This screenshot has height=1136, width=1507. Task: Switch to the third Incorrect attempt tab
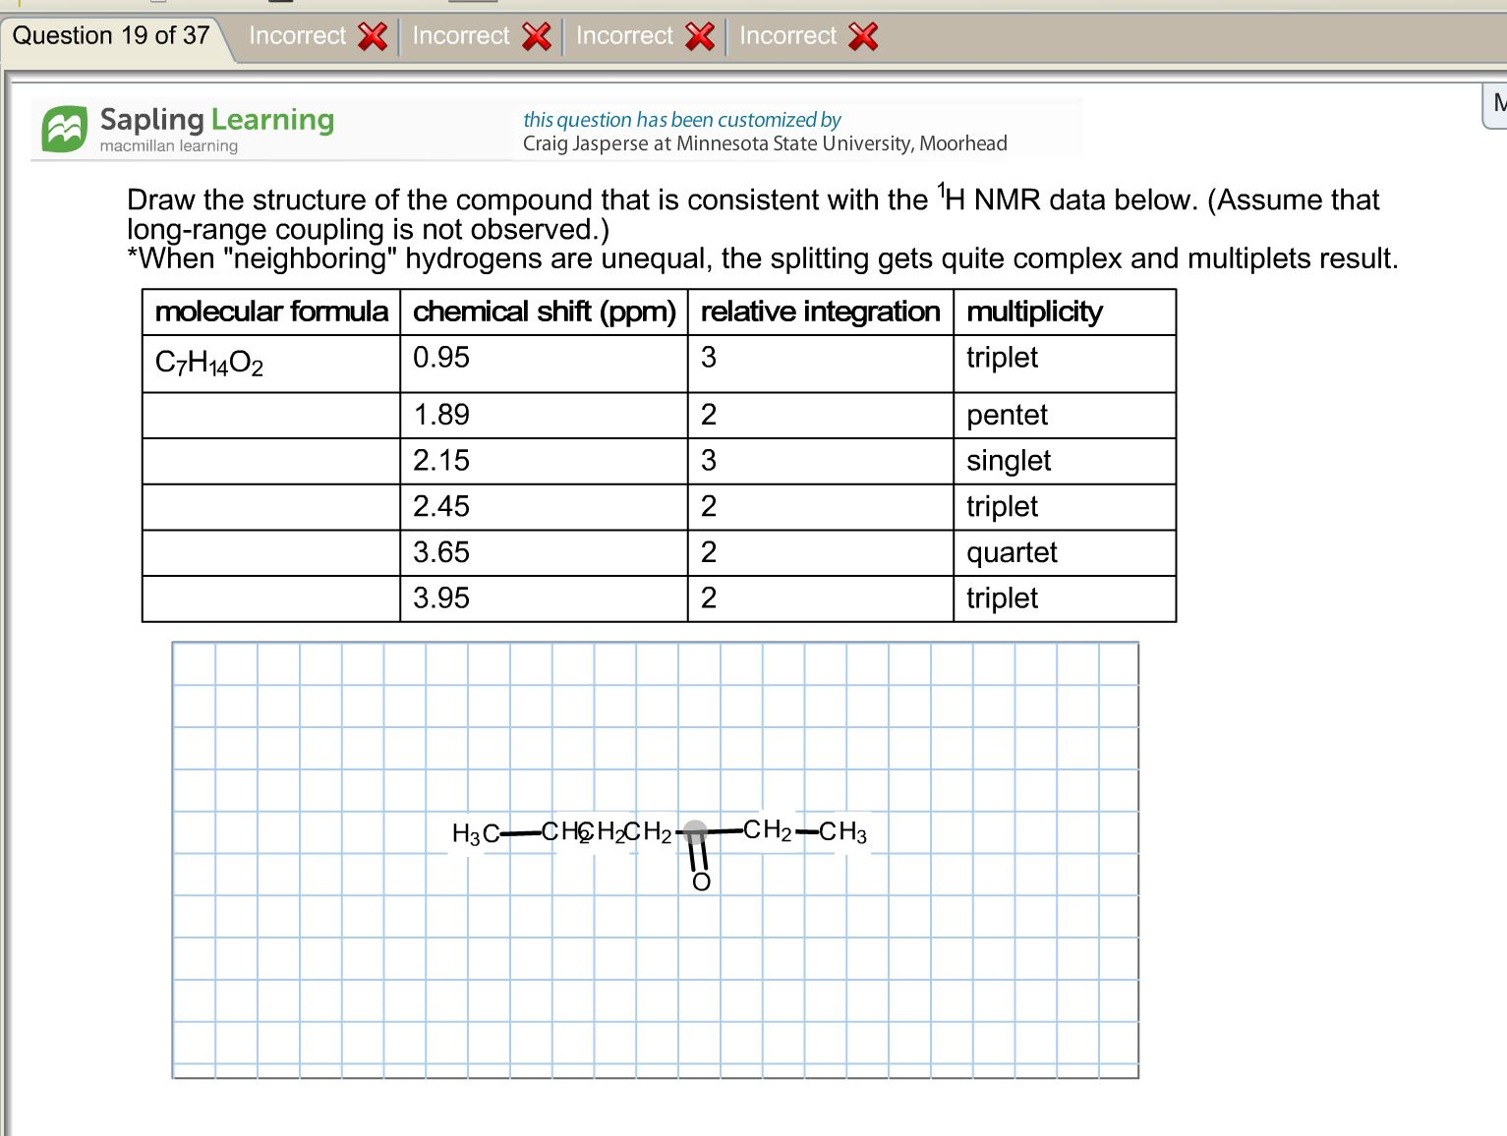click(x=624, y=36)
